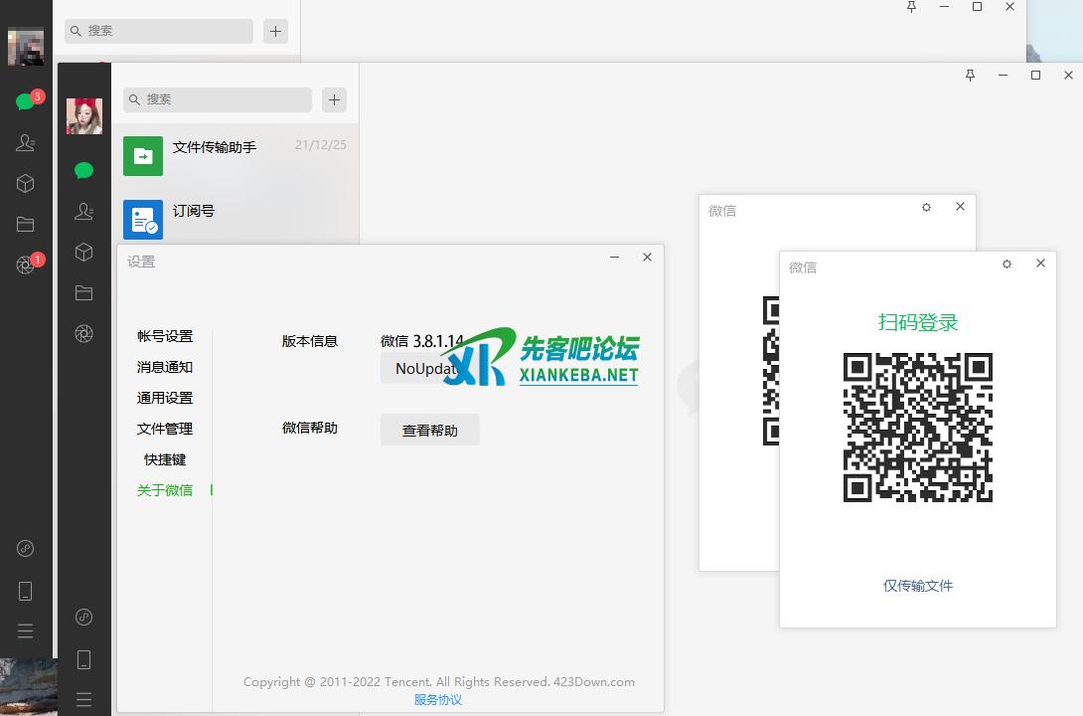The width and height of the screenshot is (1083, 716).
Task: Go to 文件管理 settings
Action: click(x=165, y=429)
